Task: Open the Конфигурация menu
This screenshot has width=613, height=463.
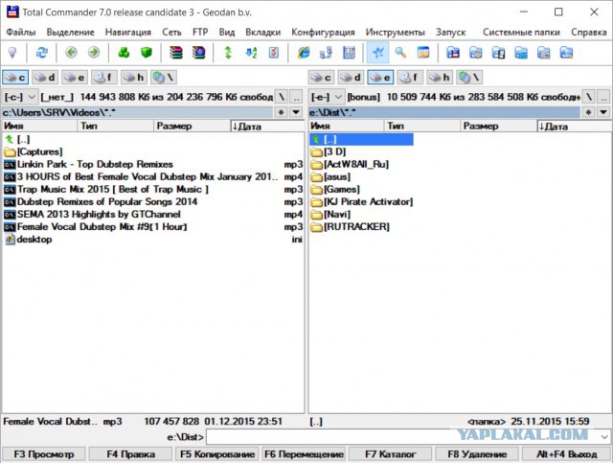Action: coord(323,32)
